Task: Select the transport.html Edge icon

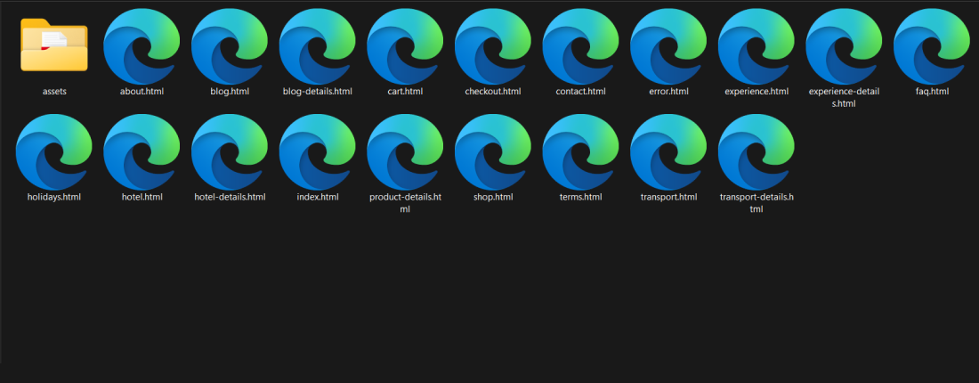Action: pyautogui.click(x=668, y=151)
